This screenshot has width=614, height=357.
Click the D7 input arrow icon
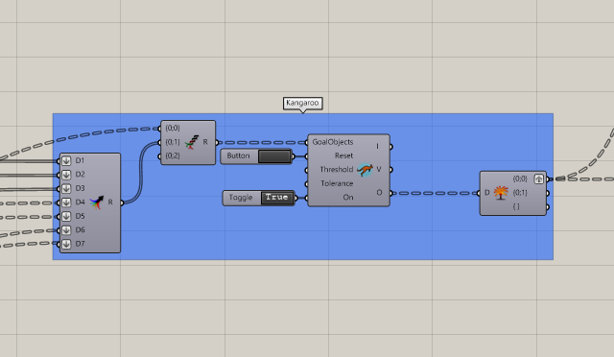(66, 244)
